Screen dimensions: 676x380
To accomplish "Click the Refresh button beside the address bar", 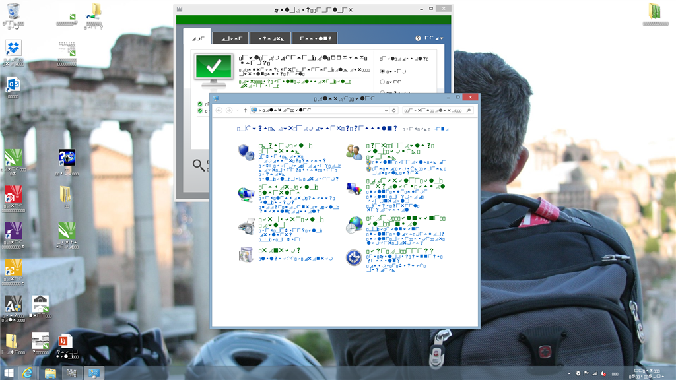I will [393, 110].
